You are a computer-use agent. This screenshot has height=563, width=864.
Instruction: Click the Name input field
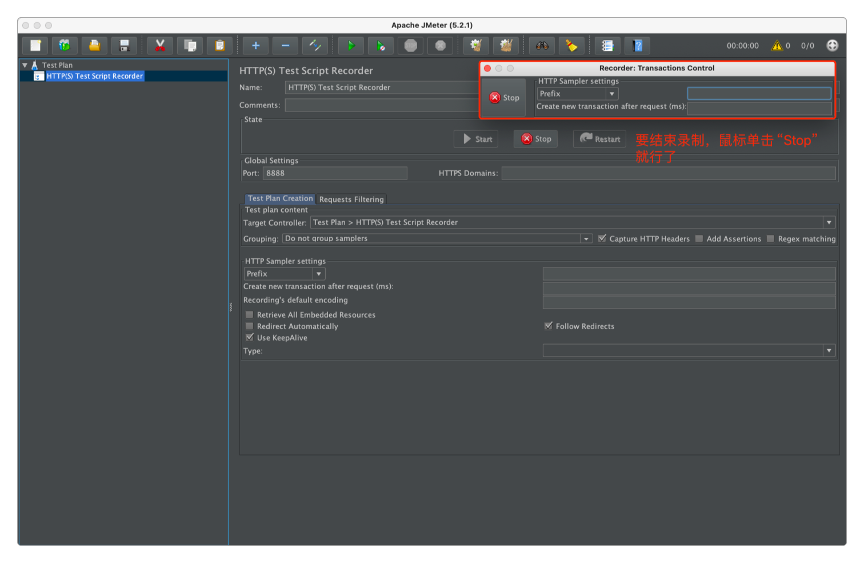[381, 87]
